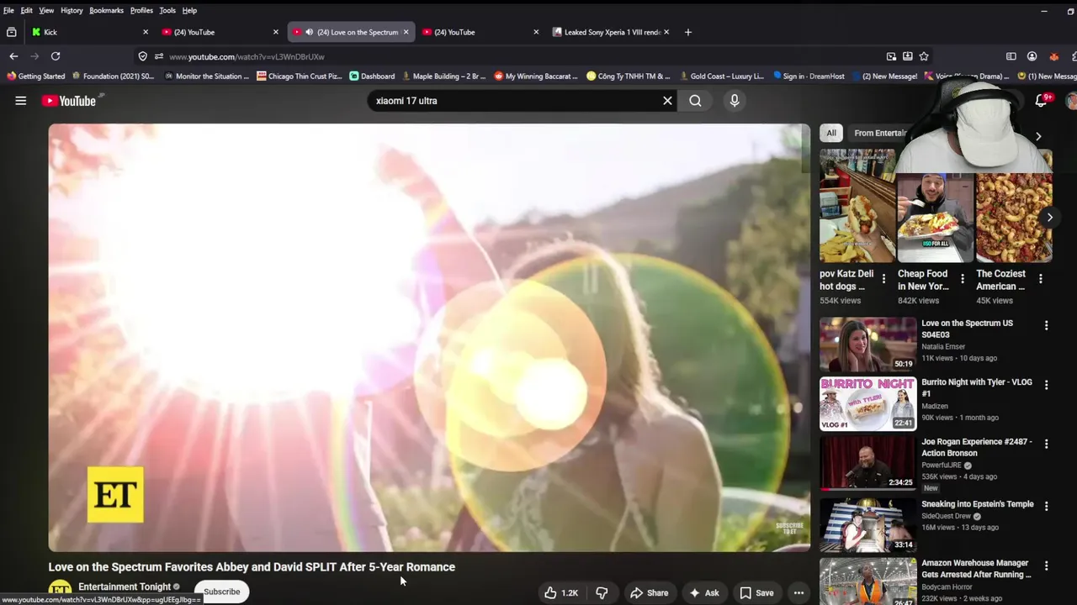Open the browser account profile icon
Viewport: 1077px width, 605px height.
[1032, 56]
